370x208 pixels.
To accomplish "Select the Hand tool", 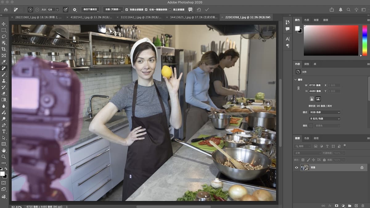I will coord(4,150).
